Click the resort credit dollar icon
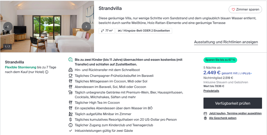Viewport: 267px width, 135px height. click(70, 120)
